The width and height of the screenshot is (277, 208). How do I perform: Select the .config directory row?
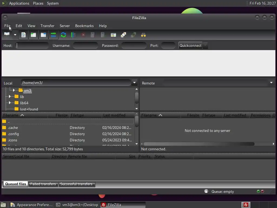tap(68, 134)
